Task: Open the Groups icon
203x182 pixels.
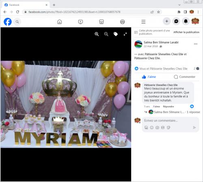Action: coord(123,22)
